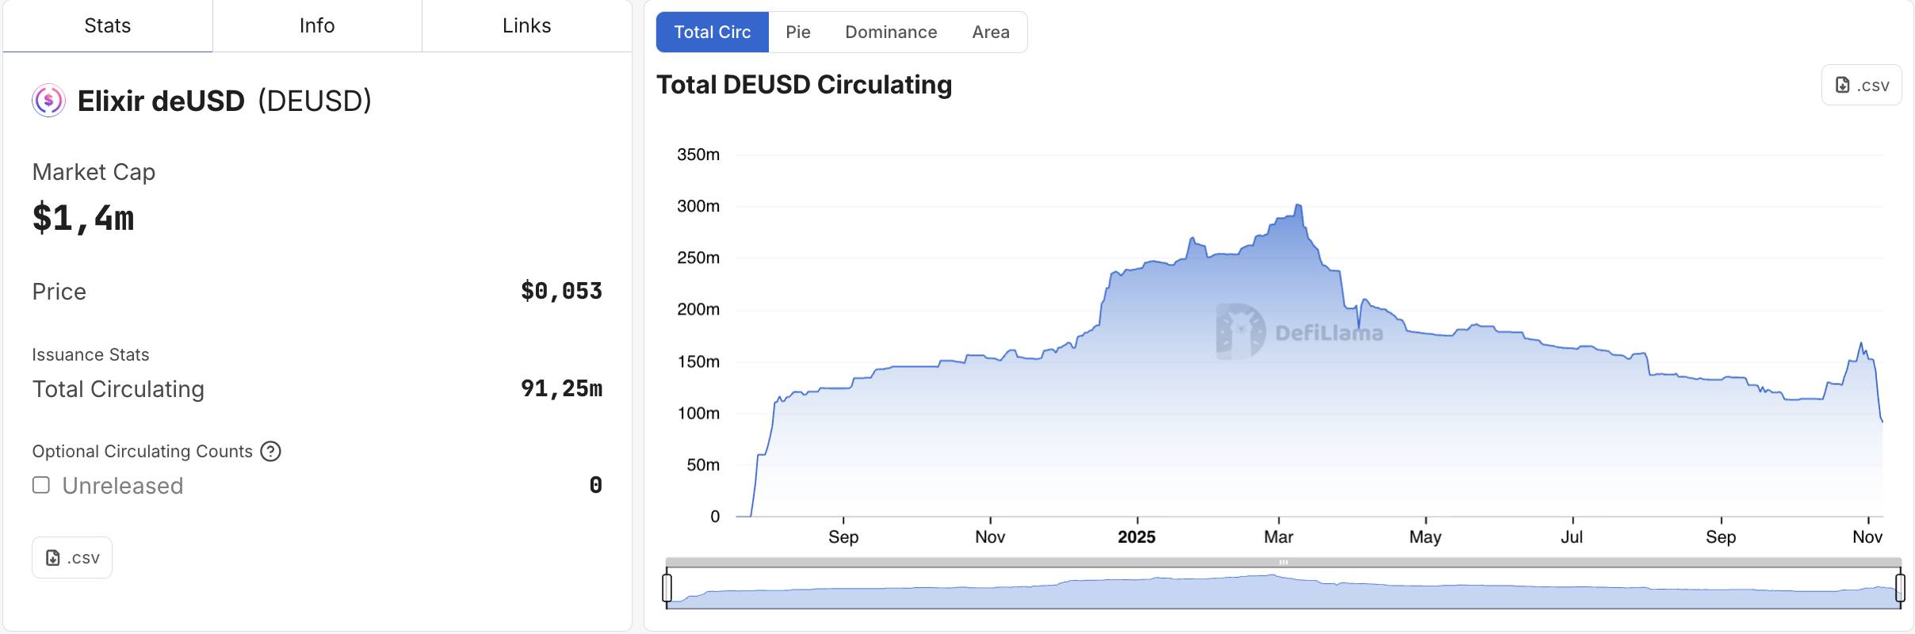Select the Pie chart view
This screenshot has width=1915, height=634.
798,32
